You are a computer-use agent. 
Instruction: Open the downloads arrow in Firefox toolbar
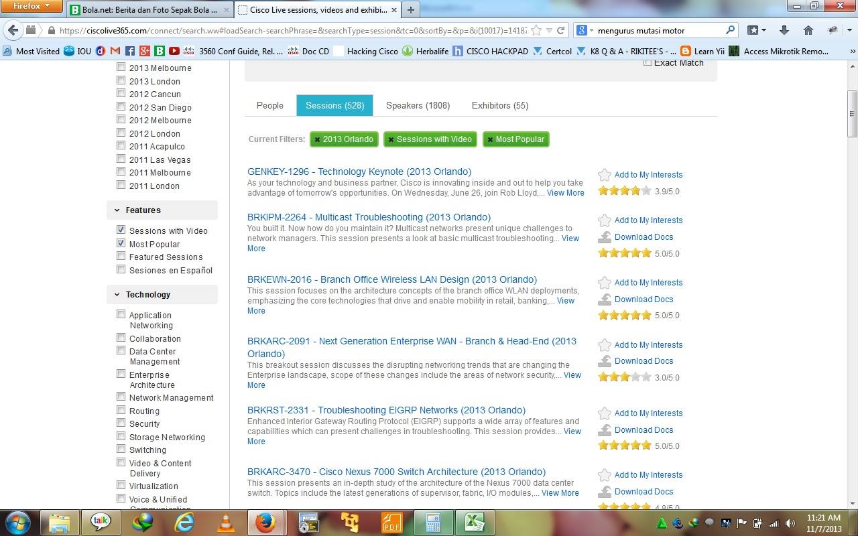(784, 30)
